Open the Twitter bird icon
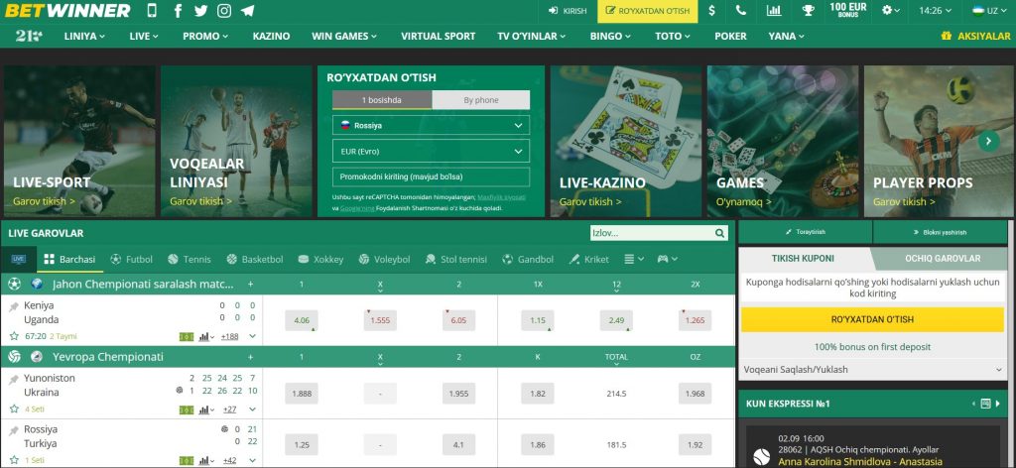The width and height of the screenshot is (1016, 468). pyautogui.click(x=200, y=10)
